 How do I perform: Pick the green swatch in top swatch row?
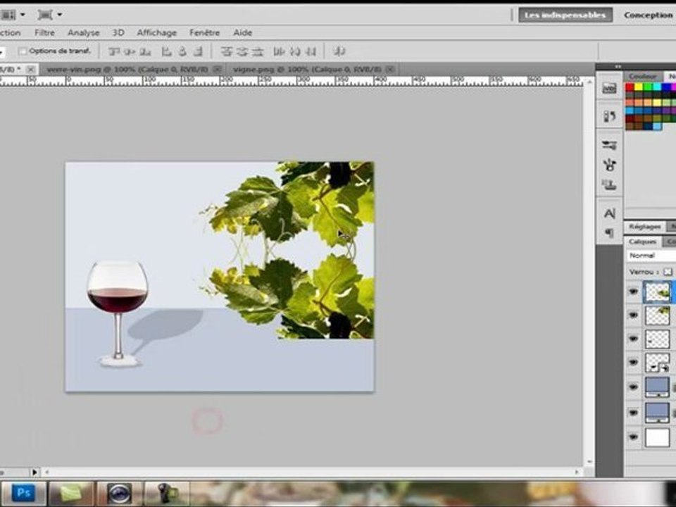point(648,87)
